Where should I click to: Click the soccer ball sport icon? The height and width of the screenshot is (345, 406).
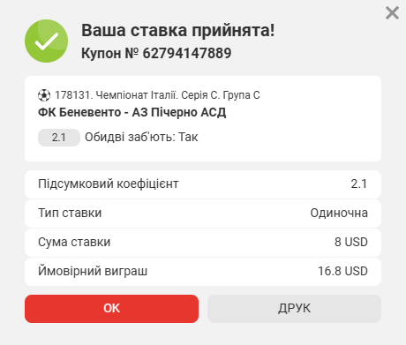tap(44, 95)
